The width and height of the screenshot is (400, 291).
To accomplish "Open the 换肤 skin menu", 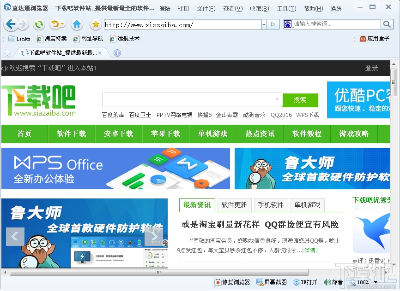I will click(336, 9).
